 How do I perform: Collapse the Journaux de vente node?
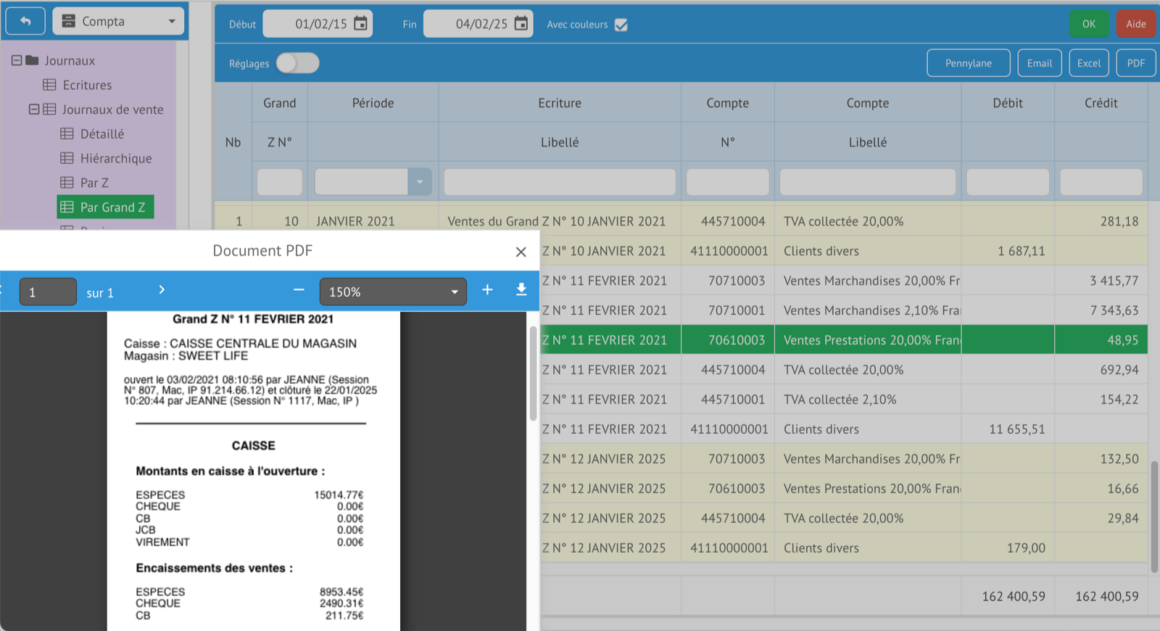[x=33, y=110]
